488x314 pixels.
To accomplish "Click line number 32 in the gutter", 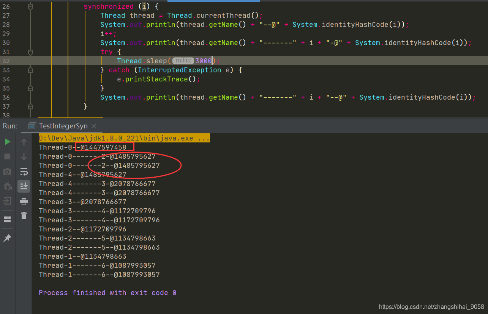I will pos(6,61).
